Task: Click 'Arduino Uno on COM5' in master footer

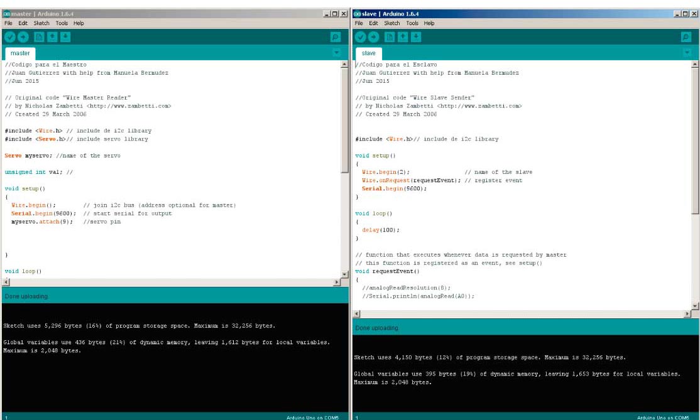Action: 312,417
